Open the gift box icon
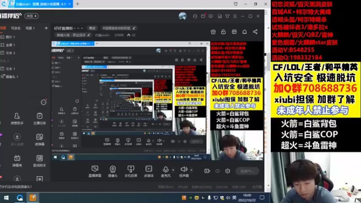 (213, 32)
